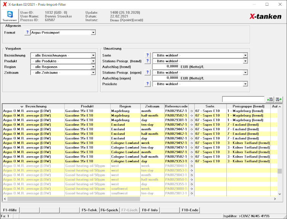The image size is (287, 219).
Task: Click the vertical scrollbar down arrow of table
Action: coord(280,194)
